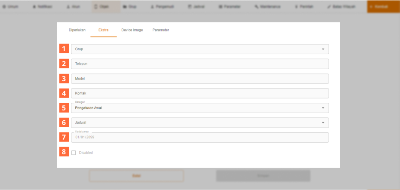Expand the Jadwal dropdown field in the form

click(200, 123)
